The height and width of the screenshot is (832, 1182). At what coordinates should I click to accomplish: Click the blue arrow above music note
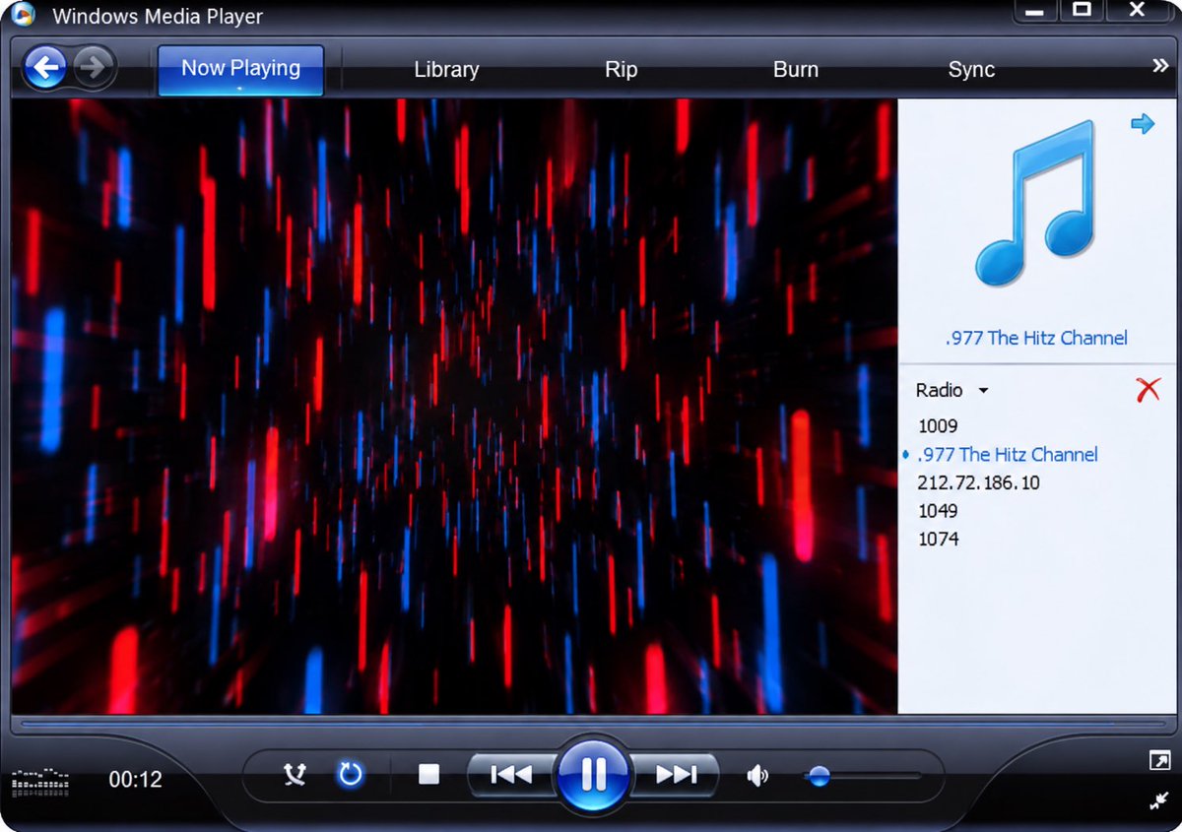[x=1143, y=124]
